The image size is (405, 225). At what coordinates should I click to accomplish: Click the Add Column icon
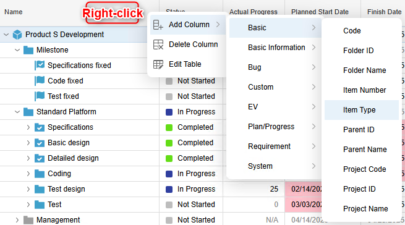tap(158, 25)
